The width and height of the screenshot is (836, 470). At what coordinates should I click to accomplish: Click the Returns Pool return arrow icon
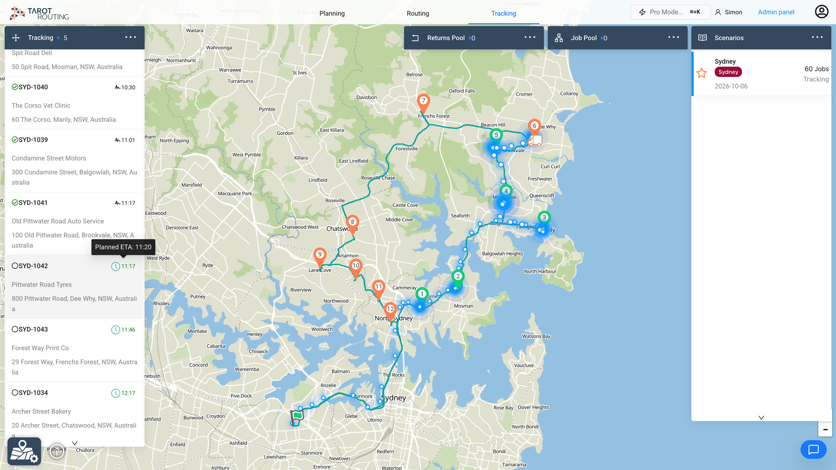click(415, 38)
